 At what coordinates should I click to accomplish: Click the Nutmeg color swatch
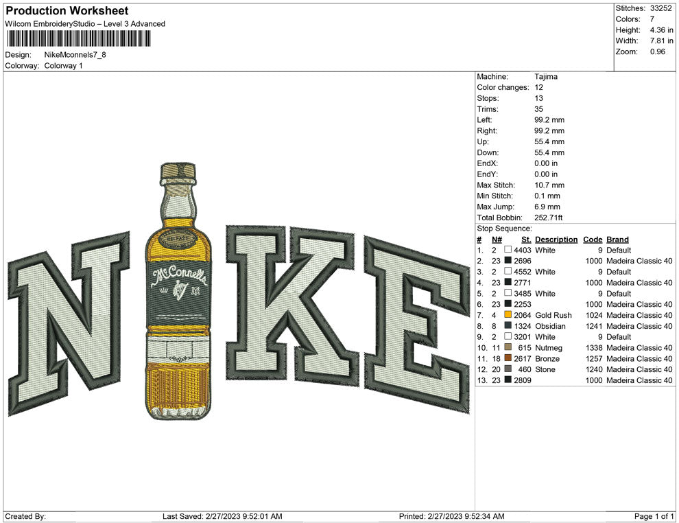(508, 347)
